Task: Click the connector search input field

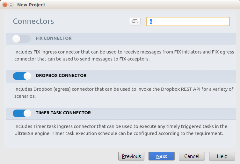Action: click(x=188, y=21)
